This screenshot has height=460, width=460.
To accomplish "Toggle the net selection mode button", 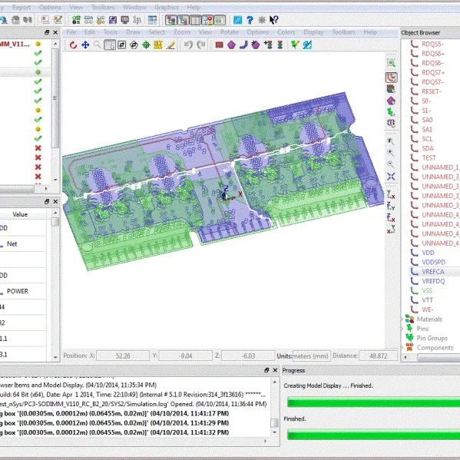I will (x=391, y=78).
